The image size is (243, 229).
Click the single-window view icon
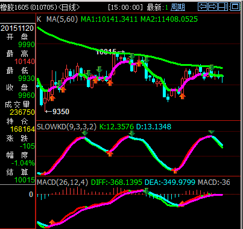coord(235,7)
